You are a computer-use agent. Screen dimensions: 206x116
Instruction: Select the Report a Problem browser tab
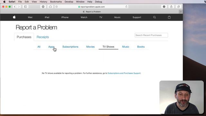point(92,12)
